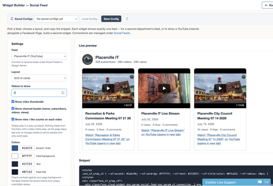273x186 pixels.
Task: Click the 34 views · 0 likes · 0 comments line
Action: point(216,130)
